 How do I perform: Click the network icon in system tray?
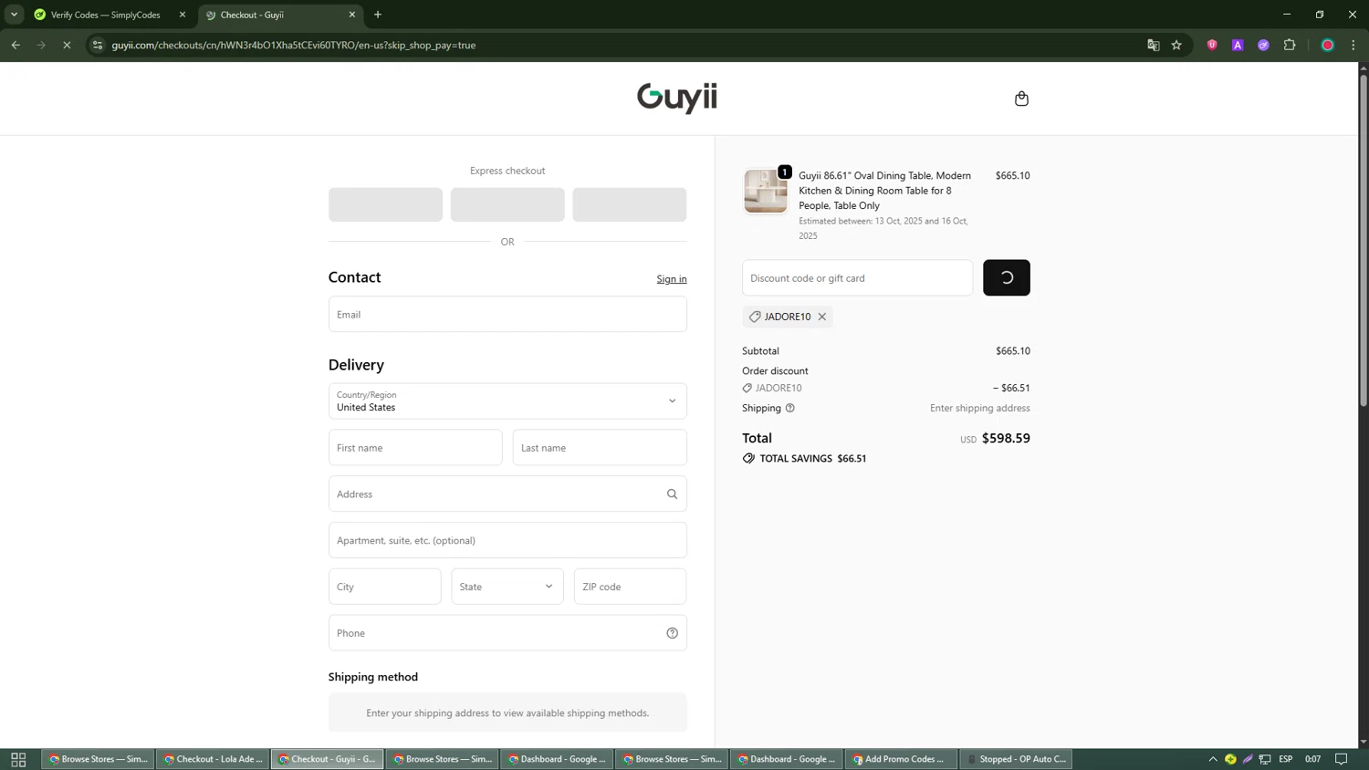1265,759
